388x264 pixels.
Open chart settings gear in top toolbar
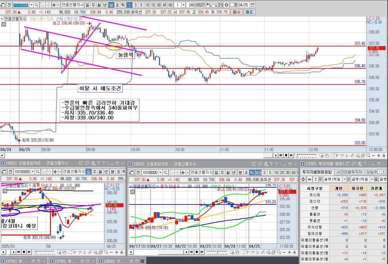[227, 5]
